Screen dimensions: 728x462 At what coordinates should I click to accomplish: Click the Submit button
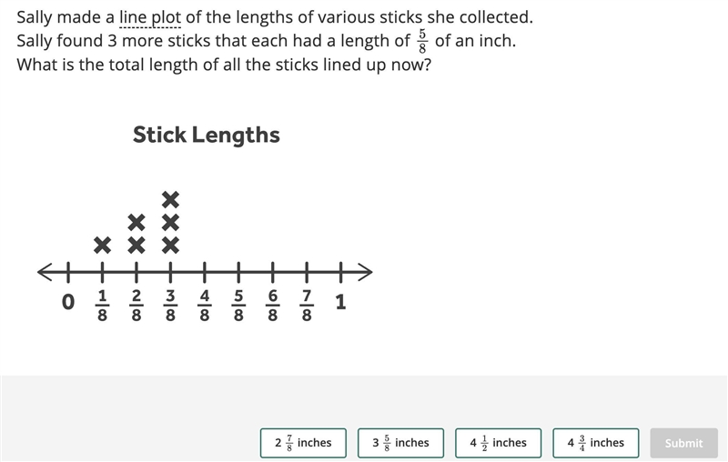click(x=684, y=443)
